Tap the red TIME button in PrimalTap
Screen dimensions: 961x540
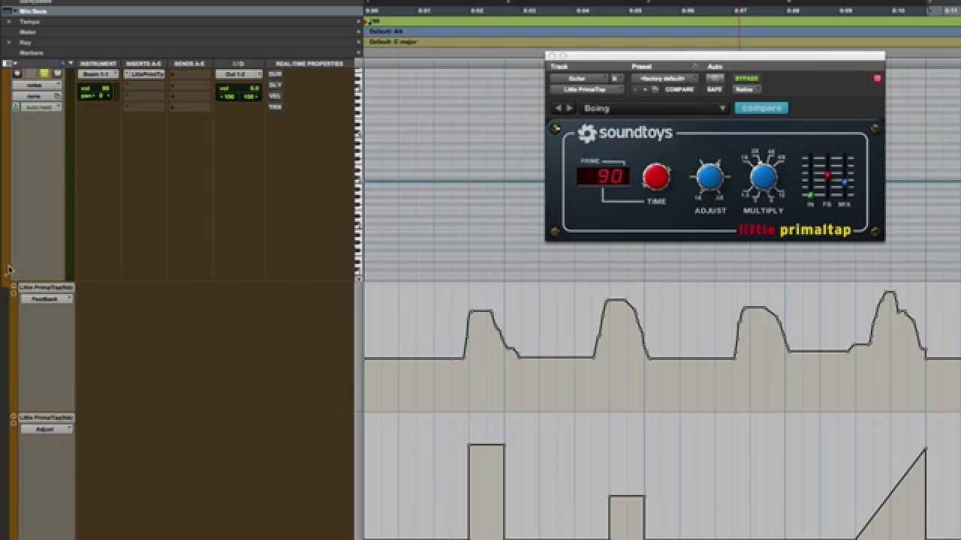click(x=656, y=177)
